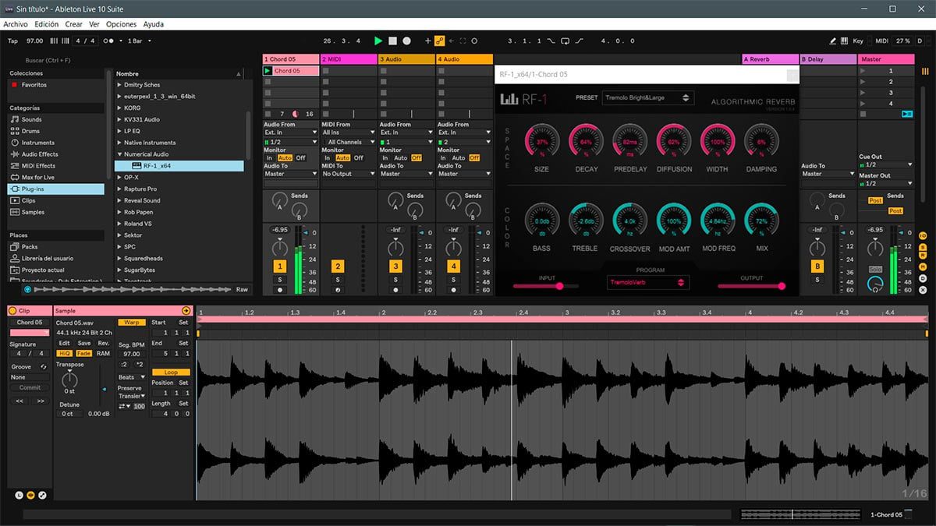Toggle the automation arm link icon
The height and width of the screenshot is (526, 936).
(x=439, y=41)
